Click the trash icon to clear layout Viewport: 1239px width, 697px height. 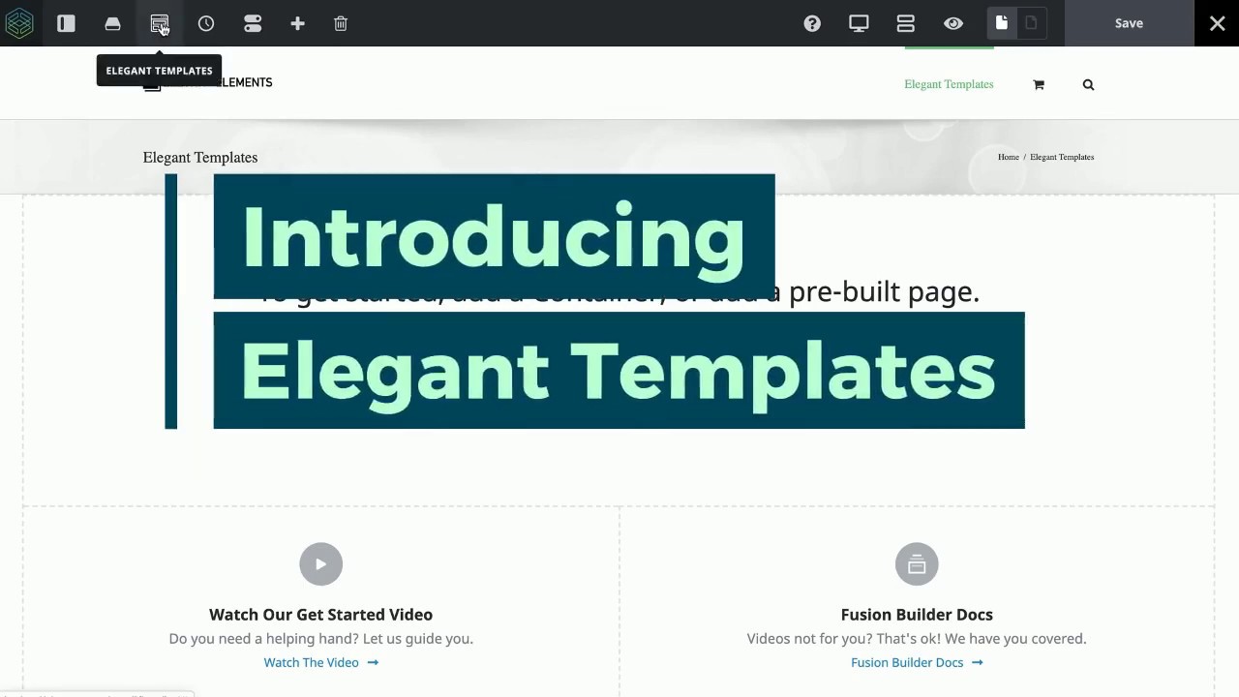click(341, 23)
